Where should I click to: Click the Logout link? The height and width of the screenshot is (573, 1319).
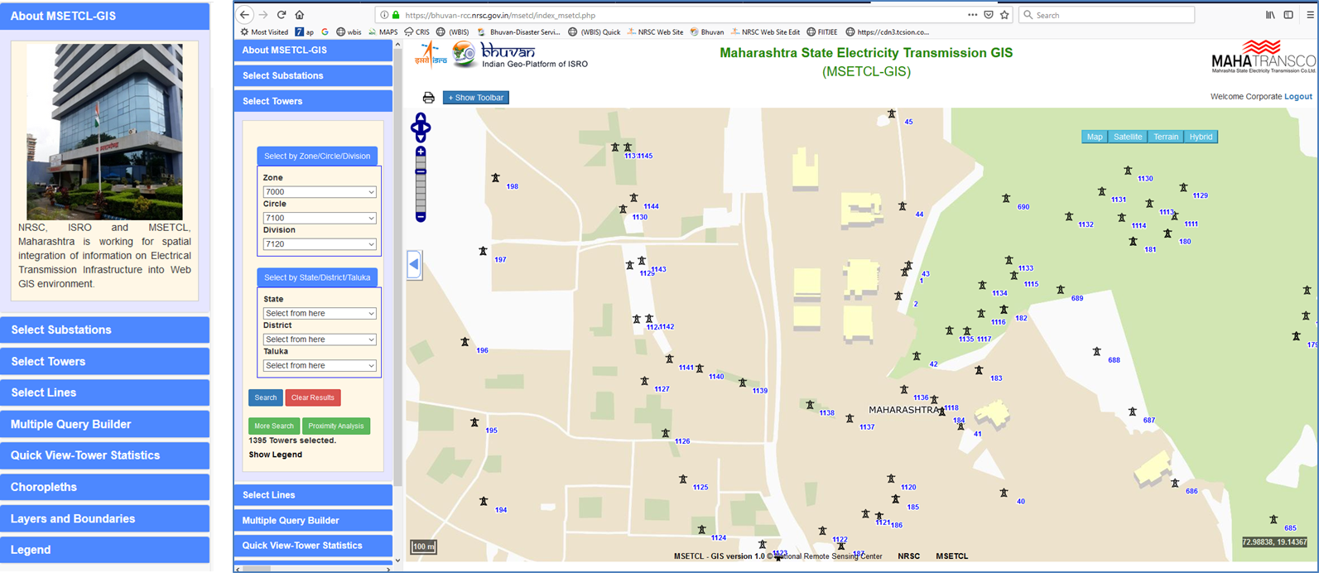1298,97
